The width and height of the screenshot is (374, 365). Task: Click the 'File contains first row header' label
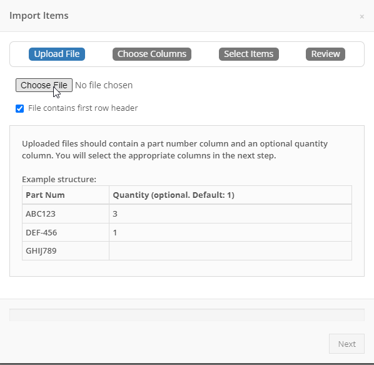click(83, 108)
